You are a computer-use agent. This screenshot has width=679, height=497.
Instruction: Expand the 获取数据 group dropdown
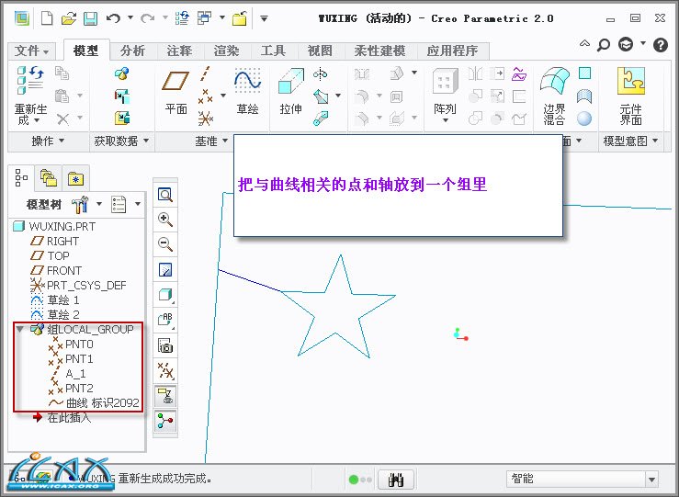pyautogui.click(x=121, y=141)
